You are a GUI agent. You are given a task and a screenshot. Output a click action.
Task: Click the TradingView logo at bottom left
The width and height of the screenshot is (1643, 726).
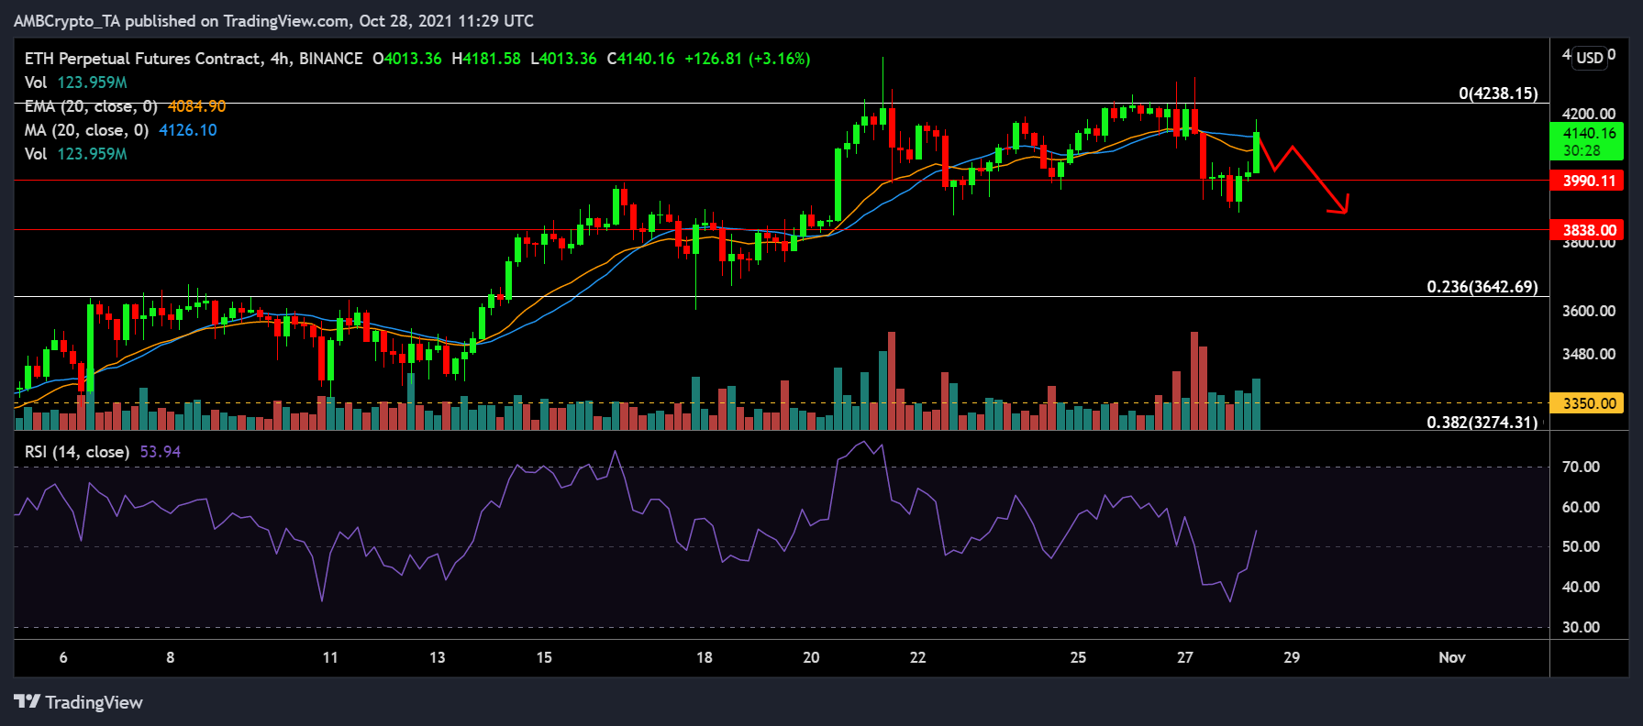[79, 702]
